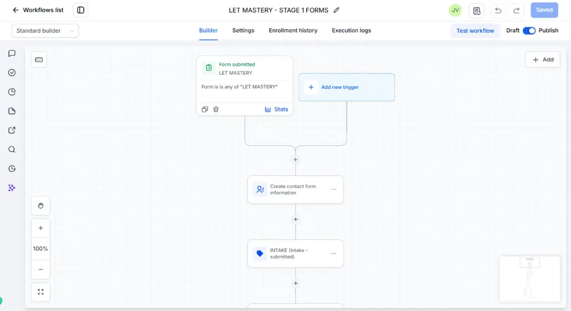Open the sticky note sidebar icon
This screenshot has width=571, height=311.
click(x=11, y=111)
